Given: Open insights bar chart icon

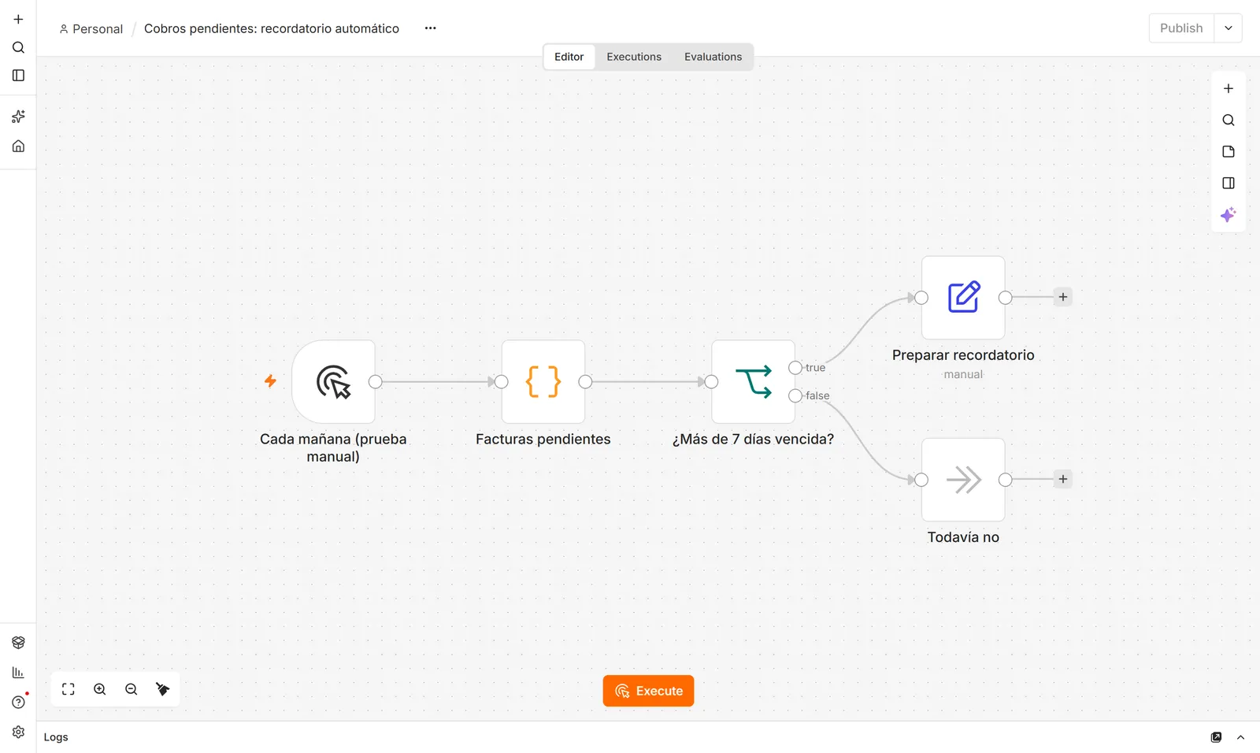Looking at the screenshot, I should (x=18, y=673).
